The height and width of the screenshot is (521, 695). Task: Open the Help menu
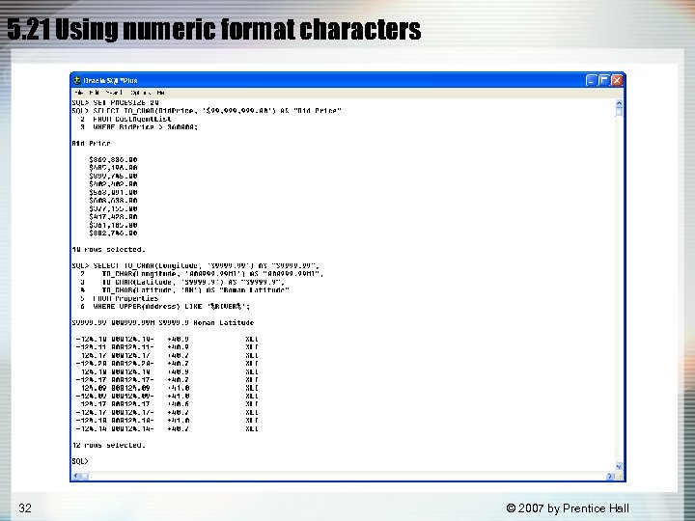(160, 93)
